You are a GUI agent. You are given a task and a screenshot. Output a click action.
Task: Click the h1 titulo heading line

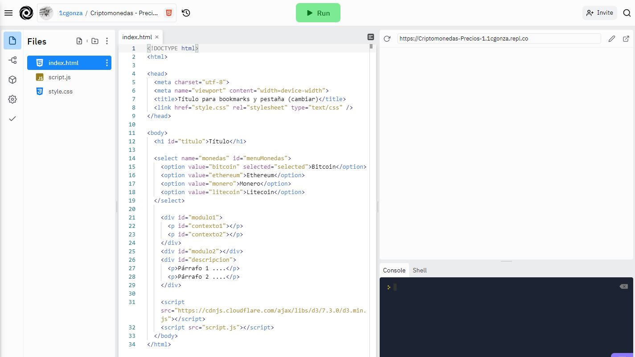pyautogui.click(x=200, y=141)
